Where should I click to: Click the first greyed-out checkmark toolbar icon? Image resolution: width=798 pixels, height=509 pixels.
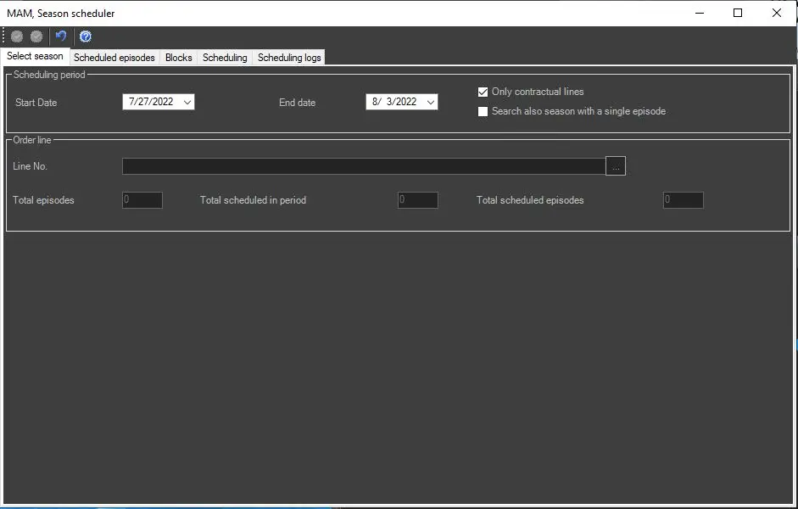17,36
